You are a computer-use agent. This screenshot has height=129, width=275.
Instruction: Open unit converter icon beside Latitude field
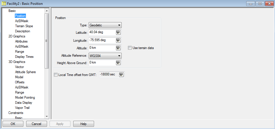point(118,33)
